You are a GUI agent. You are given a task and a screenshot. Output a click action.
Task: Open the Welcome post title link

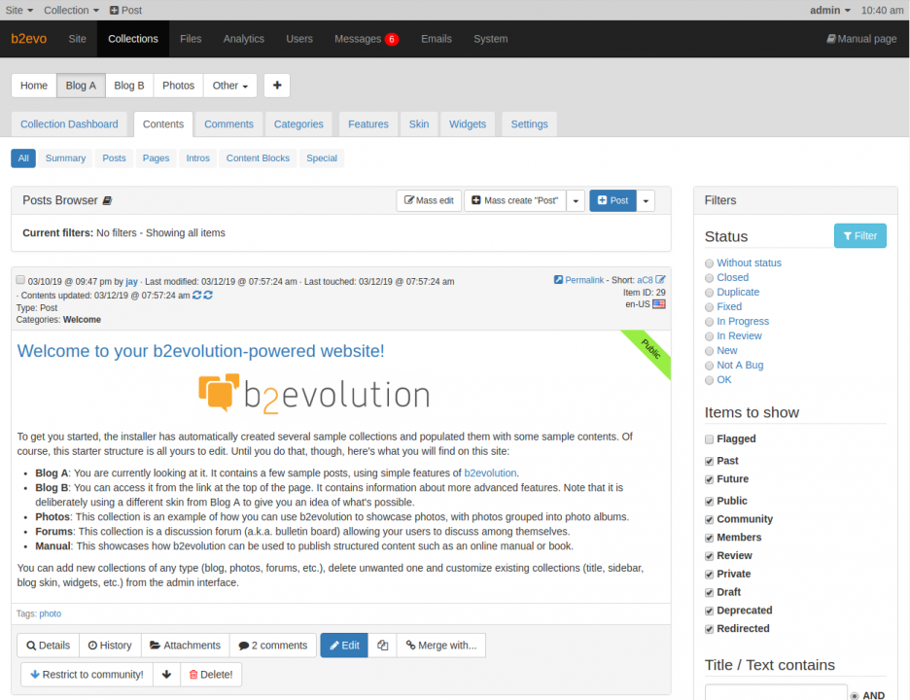[x=201, y=351]
